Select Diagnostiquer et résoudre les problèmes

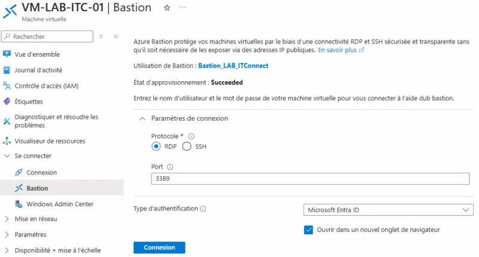tap(56, 121)
